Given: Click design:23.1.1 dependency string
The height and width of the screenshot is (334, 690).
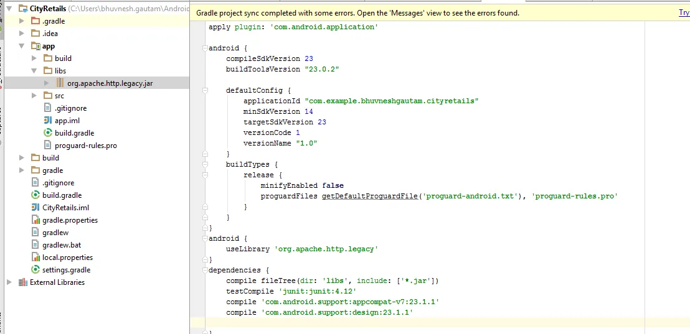Looking at the screenshot, I should point(337,312).
